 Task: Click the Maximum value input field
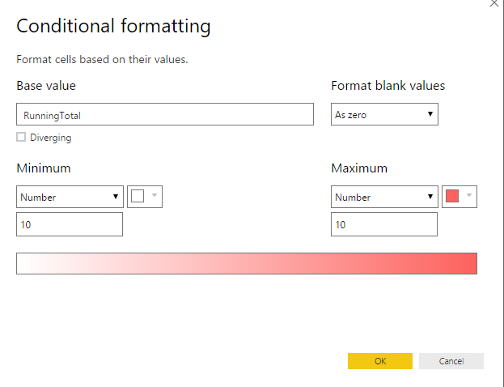[x=384, y=224]
